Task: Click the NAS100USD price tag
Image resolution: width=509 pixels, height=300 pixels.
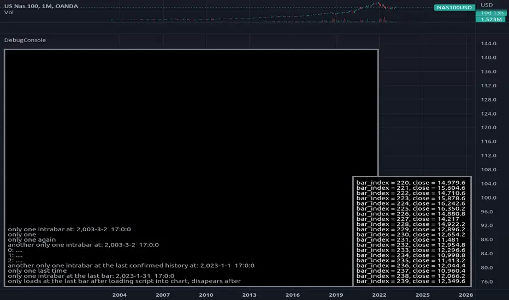Action: (454, 7)
